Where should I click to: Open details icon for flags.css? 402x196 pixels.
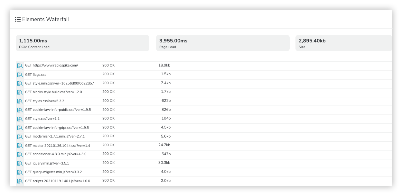point(20,75)
